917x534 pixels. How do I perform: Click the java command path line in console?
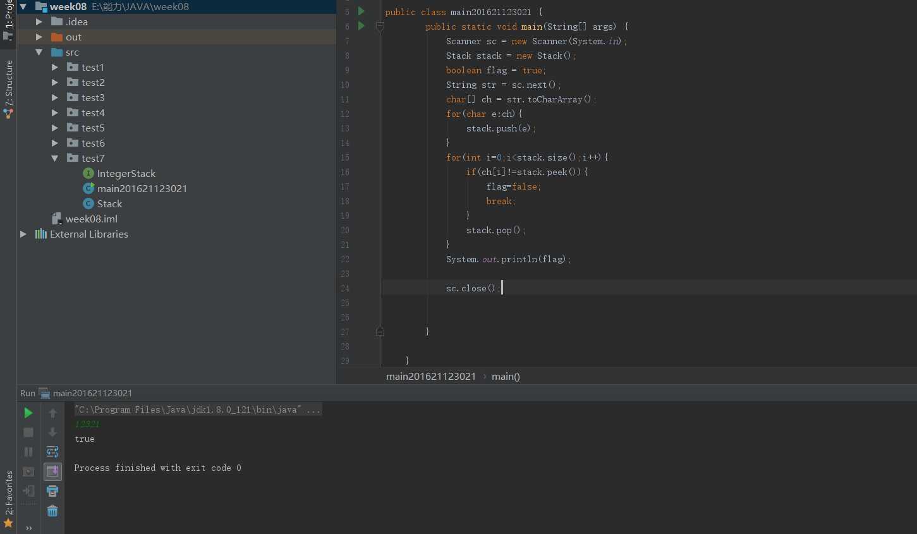point(197,410)
